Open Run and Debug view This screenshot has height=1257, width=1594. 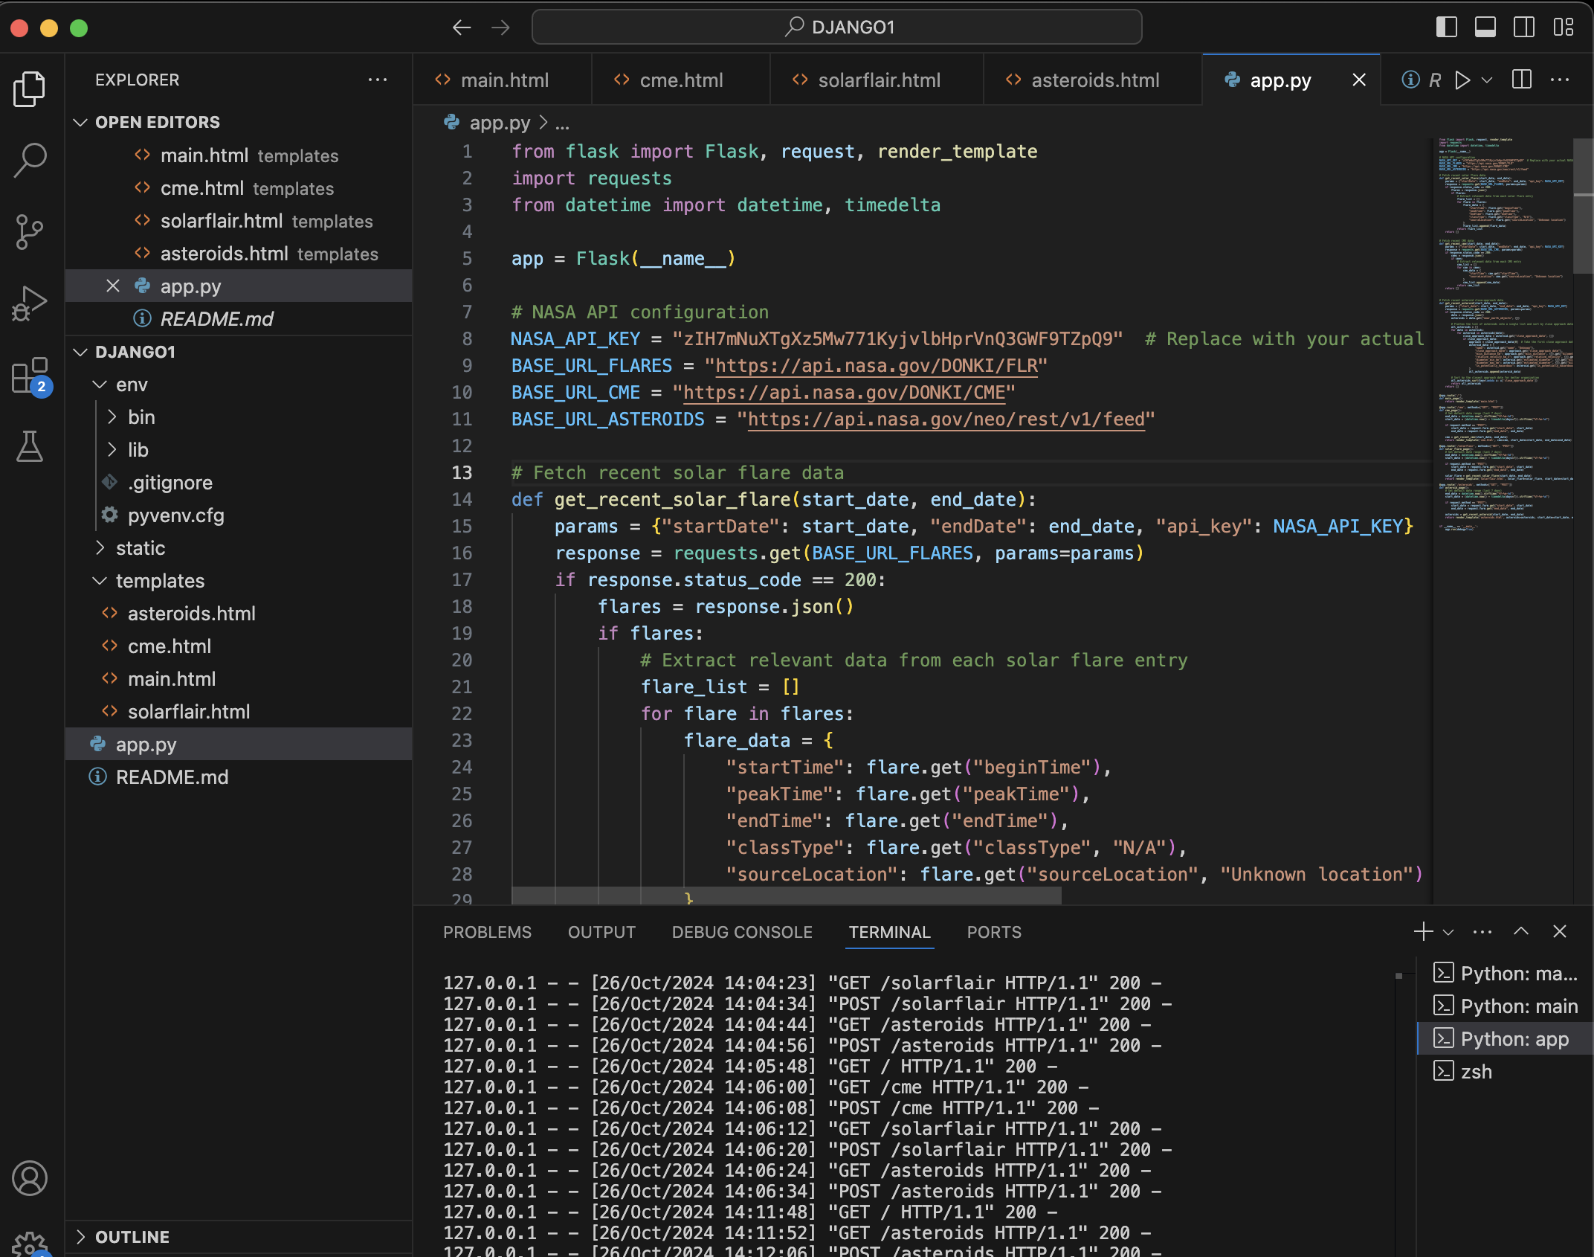coord(30,303)
